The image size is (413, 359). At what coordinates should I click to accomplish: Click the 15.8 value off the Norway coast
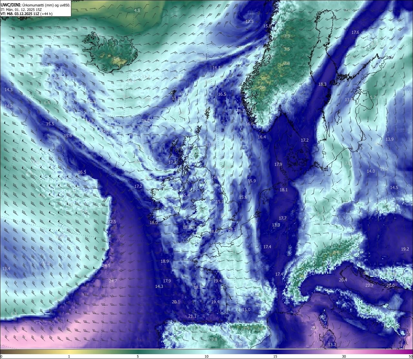[x=267, y=26]
